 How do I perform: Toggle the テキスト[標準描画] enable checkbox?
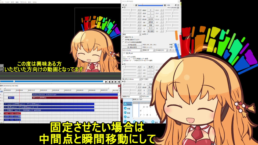point(178,8)
